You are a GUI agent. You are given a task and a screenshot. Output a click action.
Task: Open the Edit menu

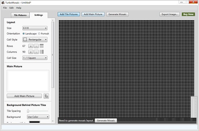coord(12,8)
